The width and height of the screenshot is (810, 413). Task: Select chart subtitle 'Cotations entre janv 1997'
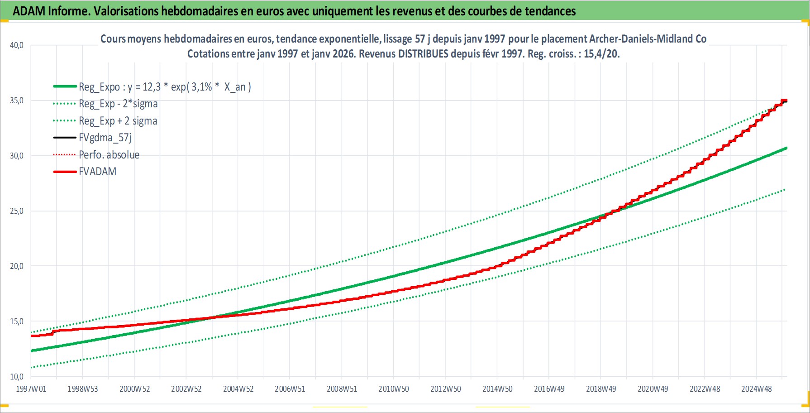click(403, 54)
